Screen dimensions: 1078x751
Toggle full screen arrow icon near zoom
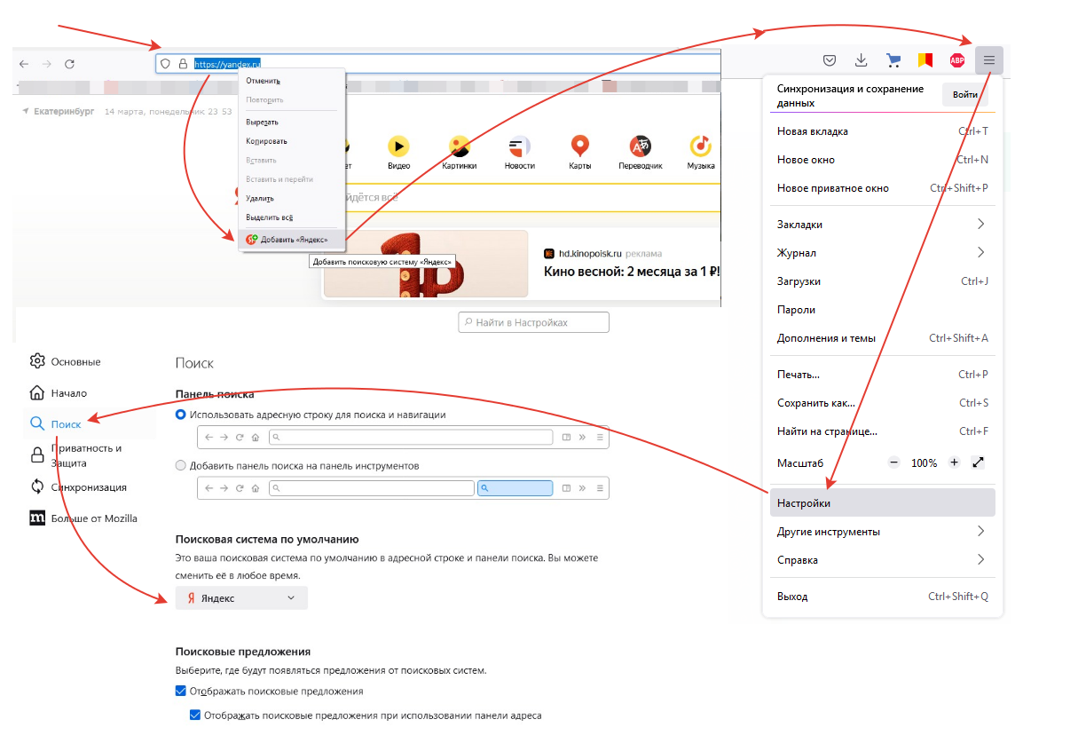[x=978, y=462]
